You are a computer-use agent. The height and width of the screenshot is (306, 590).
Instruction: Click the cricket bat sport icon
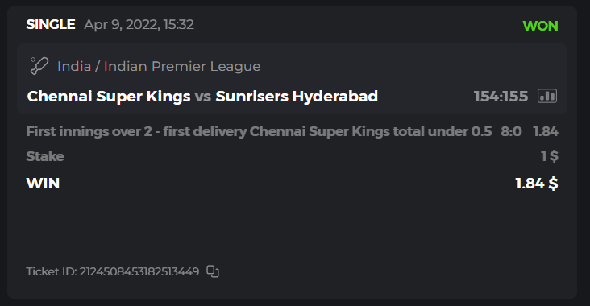click(x=39, y=66)
